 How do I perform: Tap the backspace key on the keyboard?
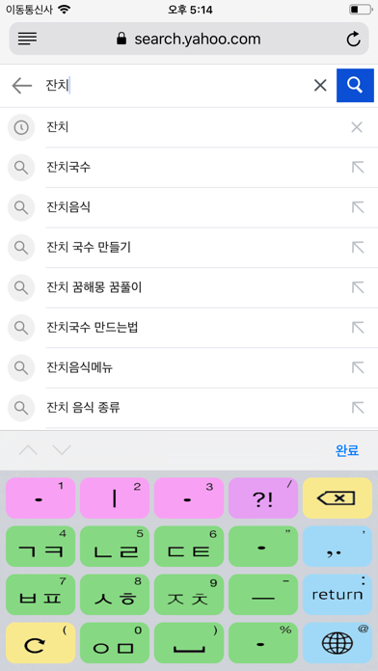click(337, 498)
